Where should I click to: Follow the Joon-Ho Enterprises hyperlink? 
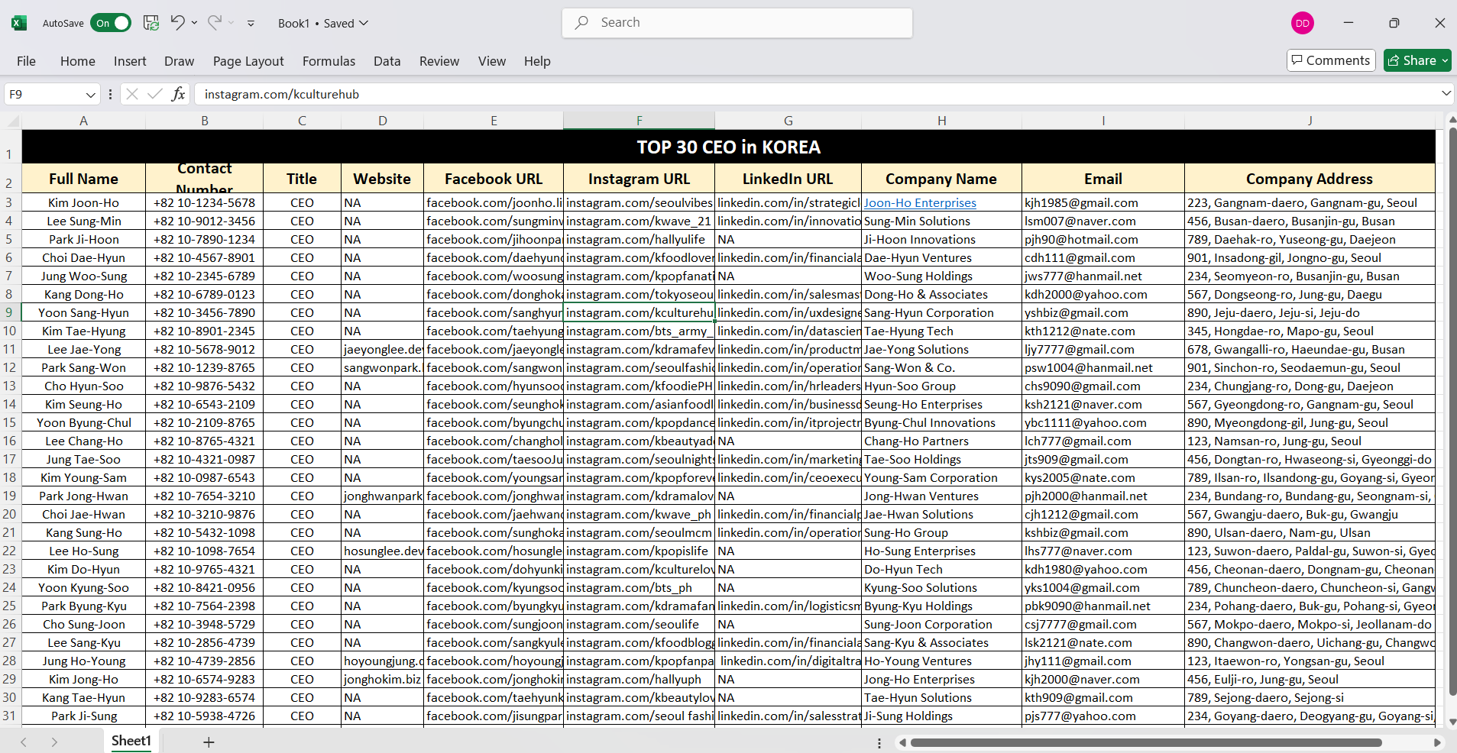[920, 203]
